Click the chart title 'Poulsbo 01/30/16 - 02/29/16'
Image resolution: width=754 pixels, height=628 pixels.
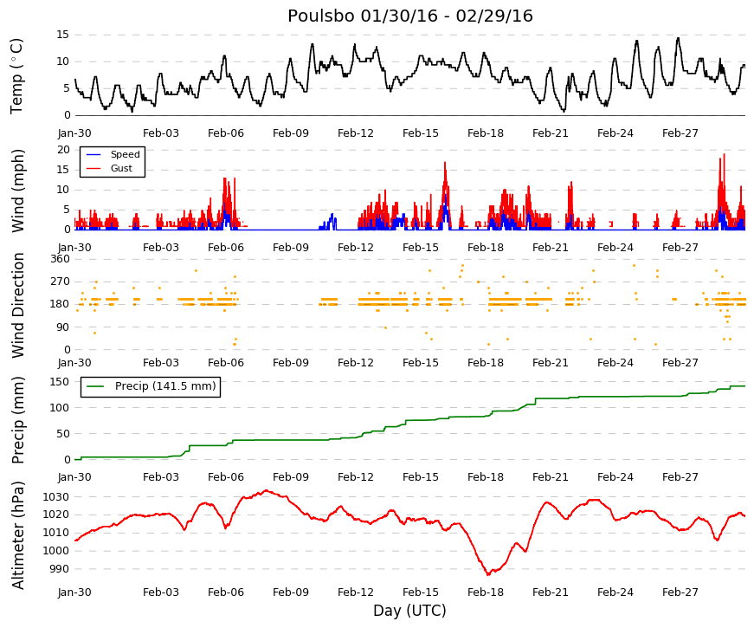pyautogui.click(x=410, y=16)
